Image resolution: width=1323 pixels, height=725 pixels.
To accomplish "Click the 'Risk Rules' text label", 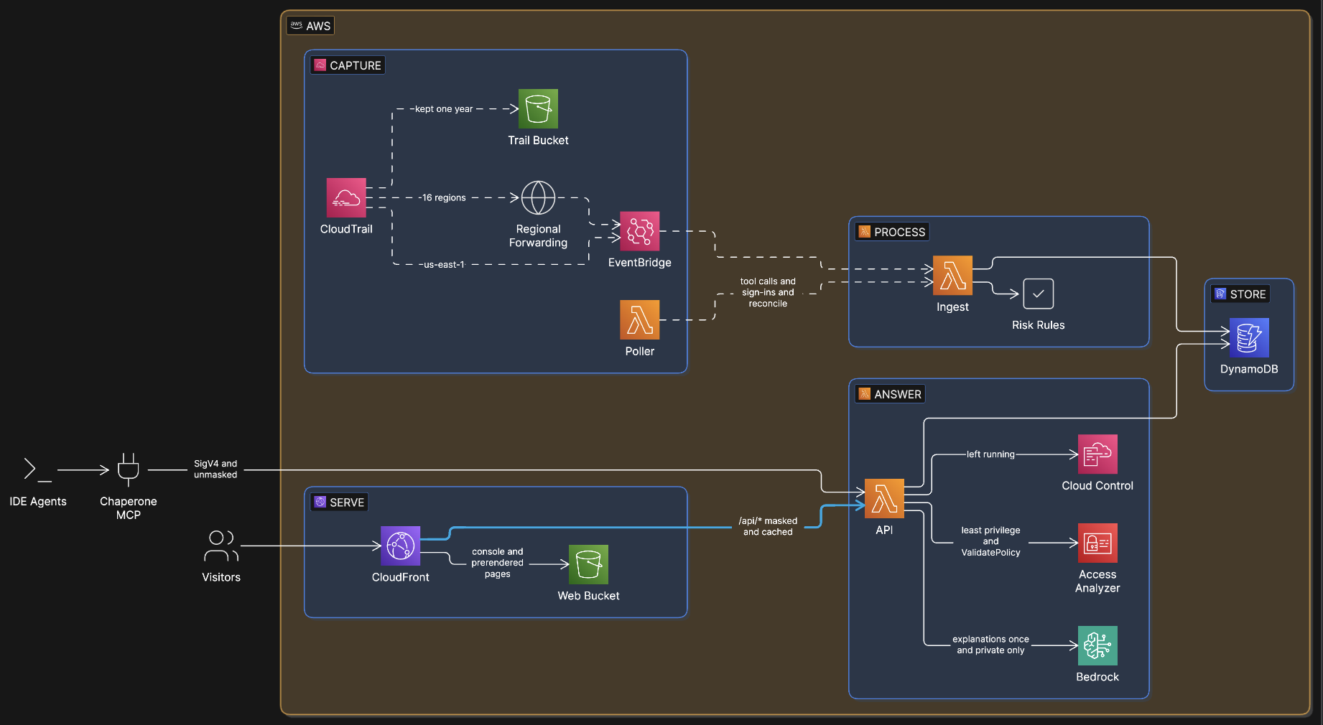I will pyautogui.click(x=1038, y=325).
